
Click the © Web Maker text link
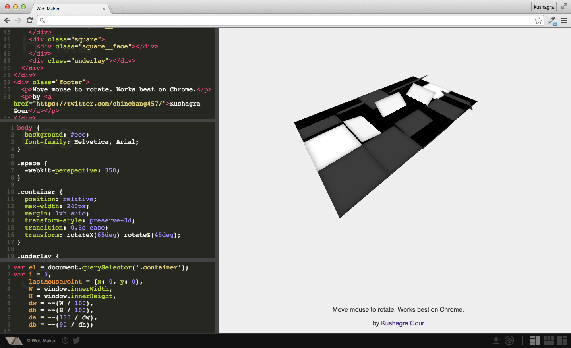coord(41,340)
